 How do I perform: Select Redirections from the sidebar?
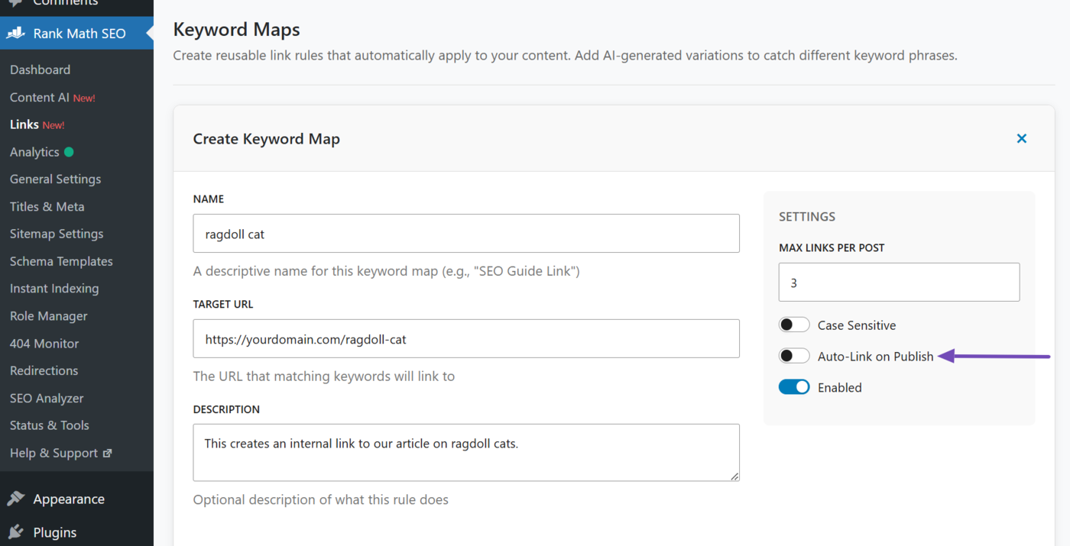point(44,370)
